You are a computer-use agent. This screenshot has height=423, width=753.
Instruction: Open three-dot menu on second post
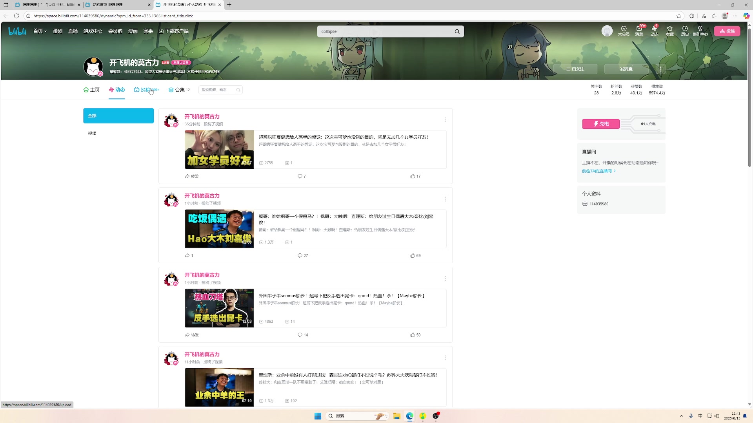[x=445, y=199]
